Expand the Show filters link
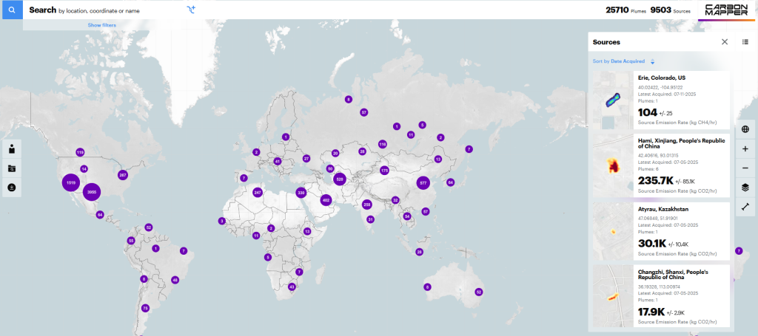758x336 pixels. point(101,25)
